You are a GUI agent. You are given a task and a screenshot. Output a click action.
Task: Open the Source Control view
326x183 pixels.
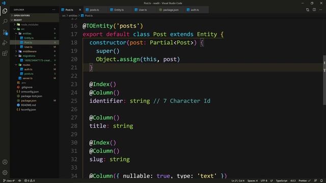pos(5,32)
